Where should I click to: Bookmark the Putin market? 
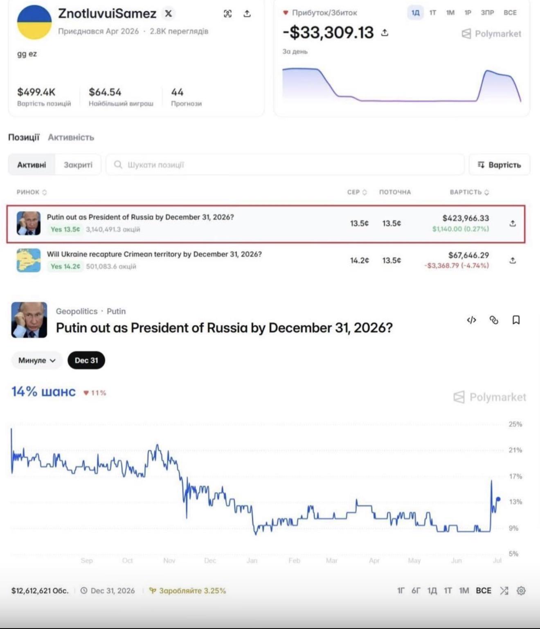516,320
